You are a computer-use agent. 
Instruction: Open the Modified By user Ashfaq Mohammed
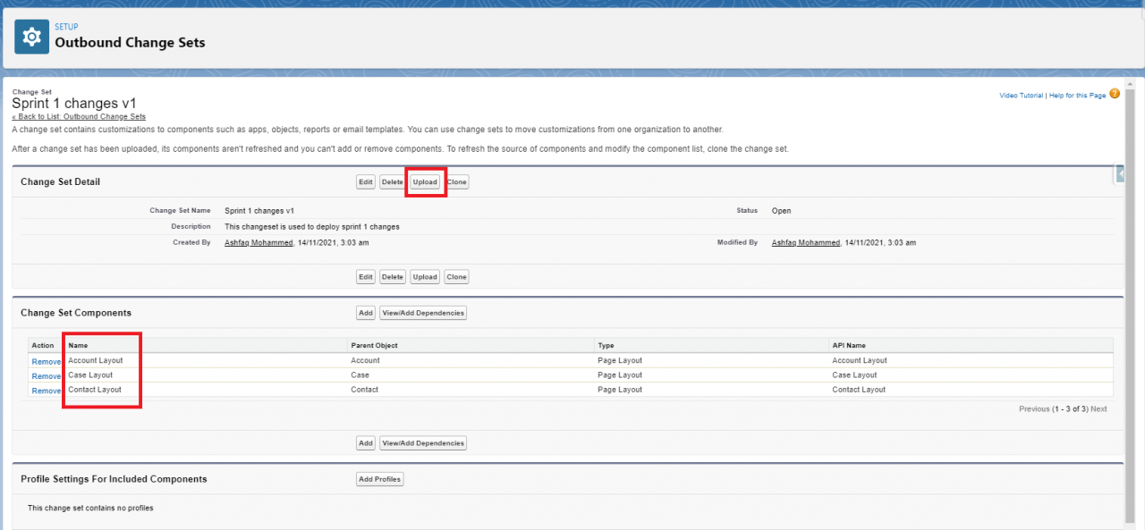pyautogui.click(x=805, y=242)
